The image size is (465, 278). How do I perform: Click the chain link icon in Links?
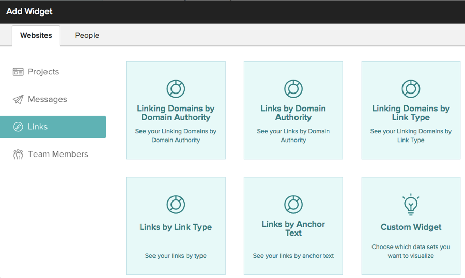pos(18,127)
